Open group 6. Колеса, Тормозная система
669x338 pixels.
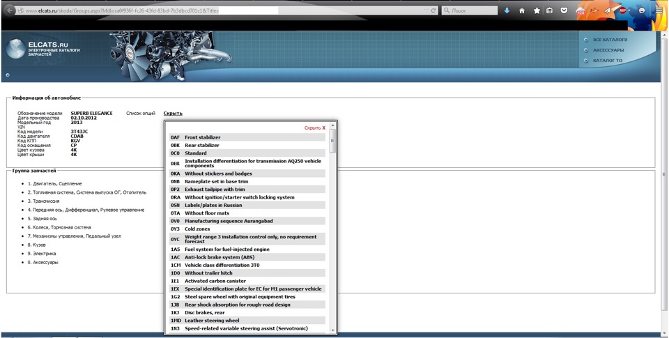[59, 227]
